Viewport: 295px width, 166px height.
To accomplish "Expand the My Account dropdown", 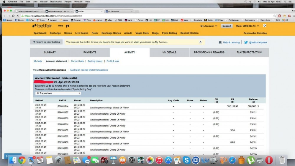I will pos(209,26).
